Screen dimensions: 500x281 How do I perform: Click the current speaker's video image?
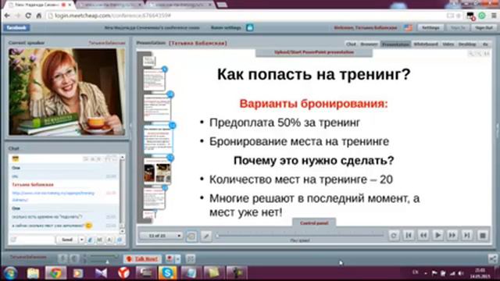pos(66,92)
